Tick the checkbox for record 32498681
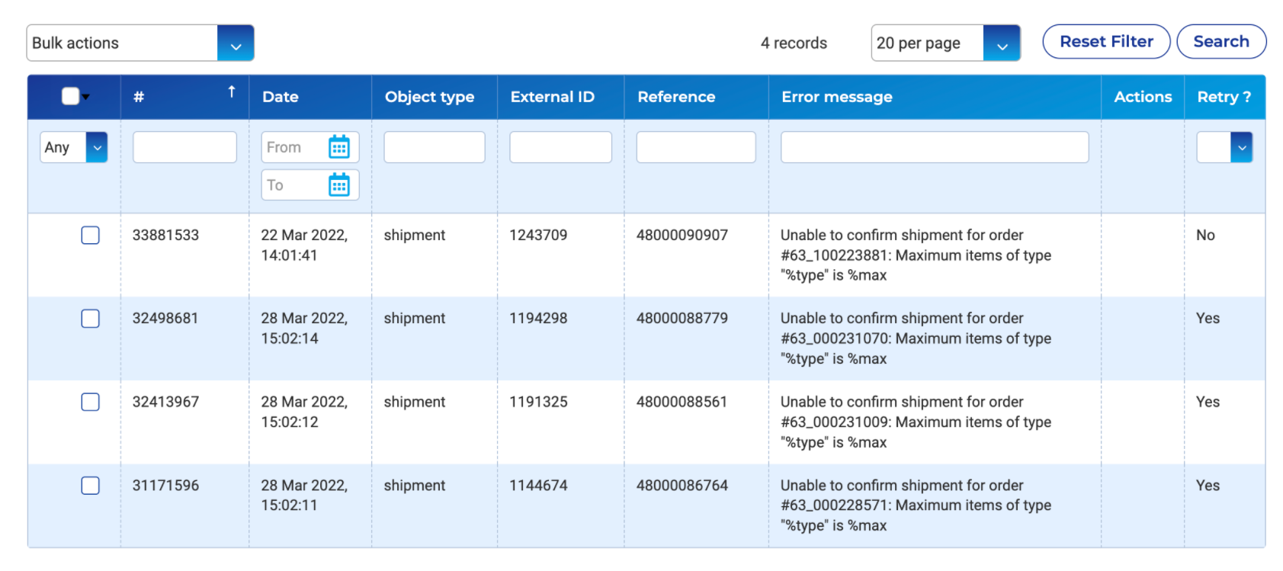This screenshot has height=571, width=1283. pyautogui.click(x=90, y=319)
